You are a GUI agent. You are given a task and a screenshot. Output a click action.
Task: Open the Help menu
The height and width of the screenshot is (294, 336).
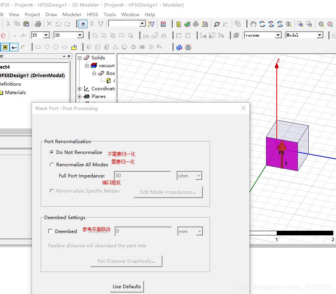(x=150, y=14)
